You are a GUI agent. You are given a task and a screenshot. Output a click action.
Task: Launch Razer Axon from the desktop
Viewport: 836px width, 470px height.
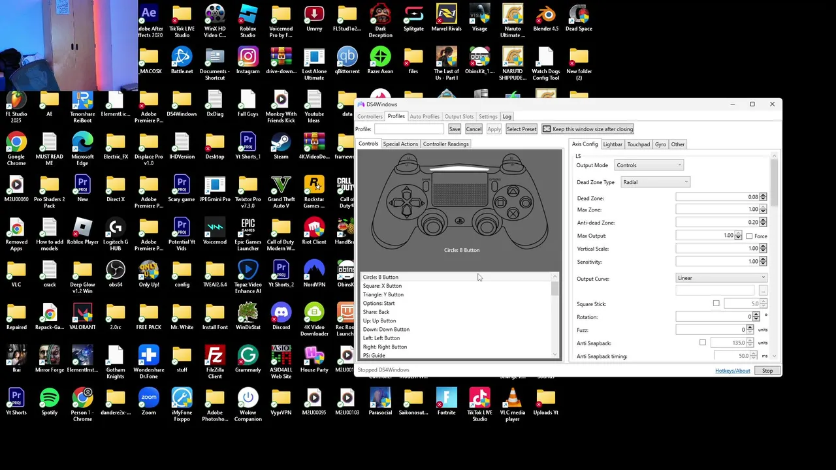[380, 61]
